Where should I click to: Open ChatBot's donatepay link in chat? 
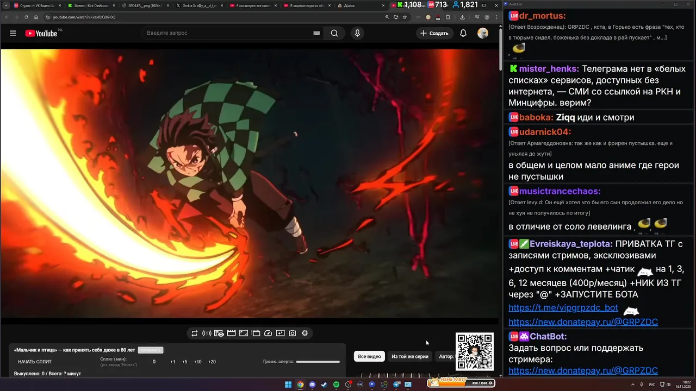tap(583, 370)
